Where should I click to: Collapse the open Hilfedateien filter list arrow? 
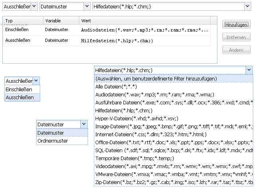coord(249,70)
